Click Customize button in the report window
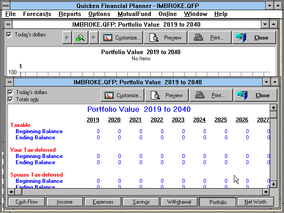Screen dimensions: 284x213 [x=122, y=95]
